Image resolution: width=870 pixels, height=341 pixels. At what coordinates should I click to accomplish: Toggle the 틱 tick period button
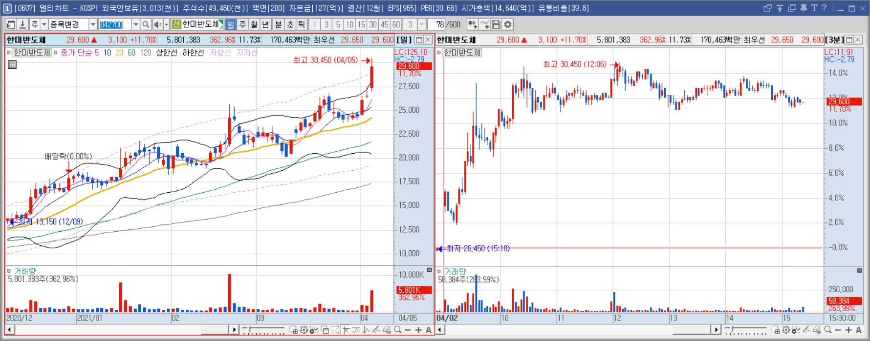(x=302, y=24)
